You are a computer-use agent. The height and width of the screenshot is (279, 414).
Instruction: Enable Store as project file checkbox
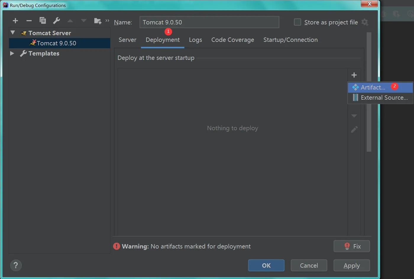point(297,22)
